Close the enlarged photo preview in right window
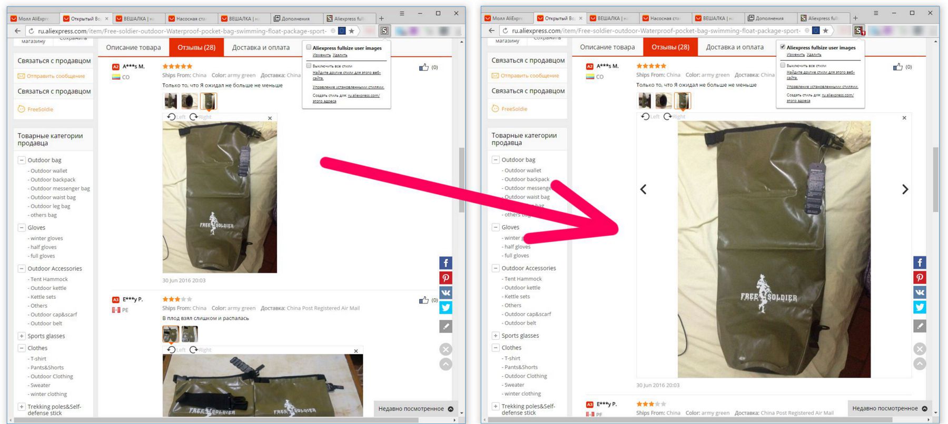 (904, 118)
